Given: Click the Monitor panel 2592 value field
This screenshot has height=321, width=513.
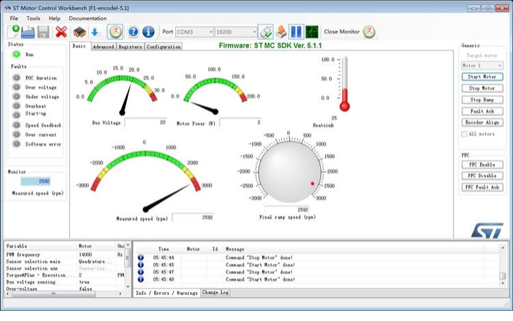Looking at the screenshot, I should tap(36, 181).
